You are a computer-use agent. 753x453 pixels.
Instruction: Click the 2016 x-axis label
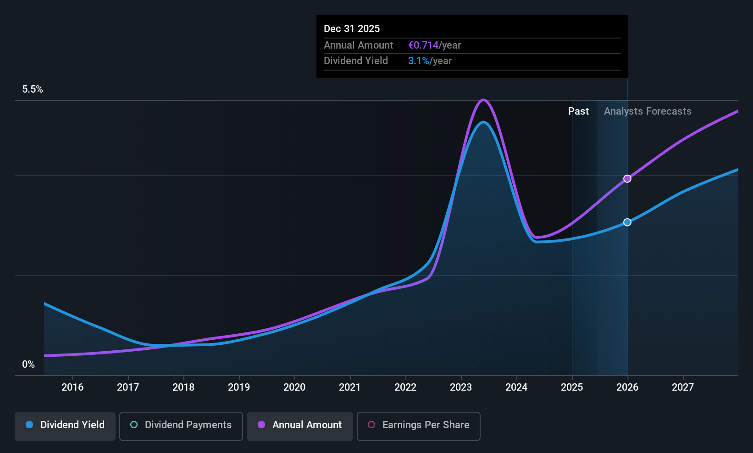[x=72, y=387]
